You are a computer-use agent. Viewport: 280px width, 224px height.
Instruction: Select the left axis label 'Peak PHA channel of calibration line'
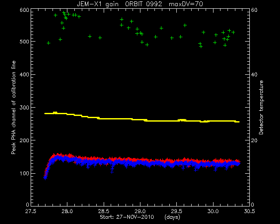point(14,107)
